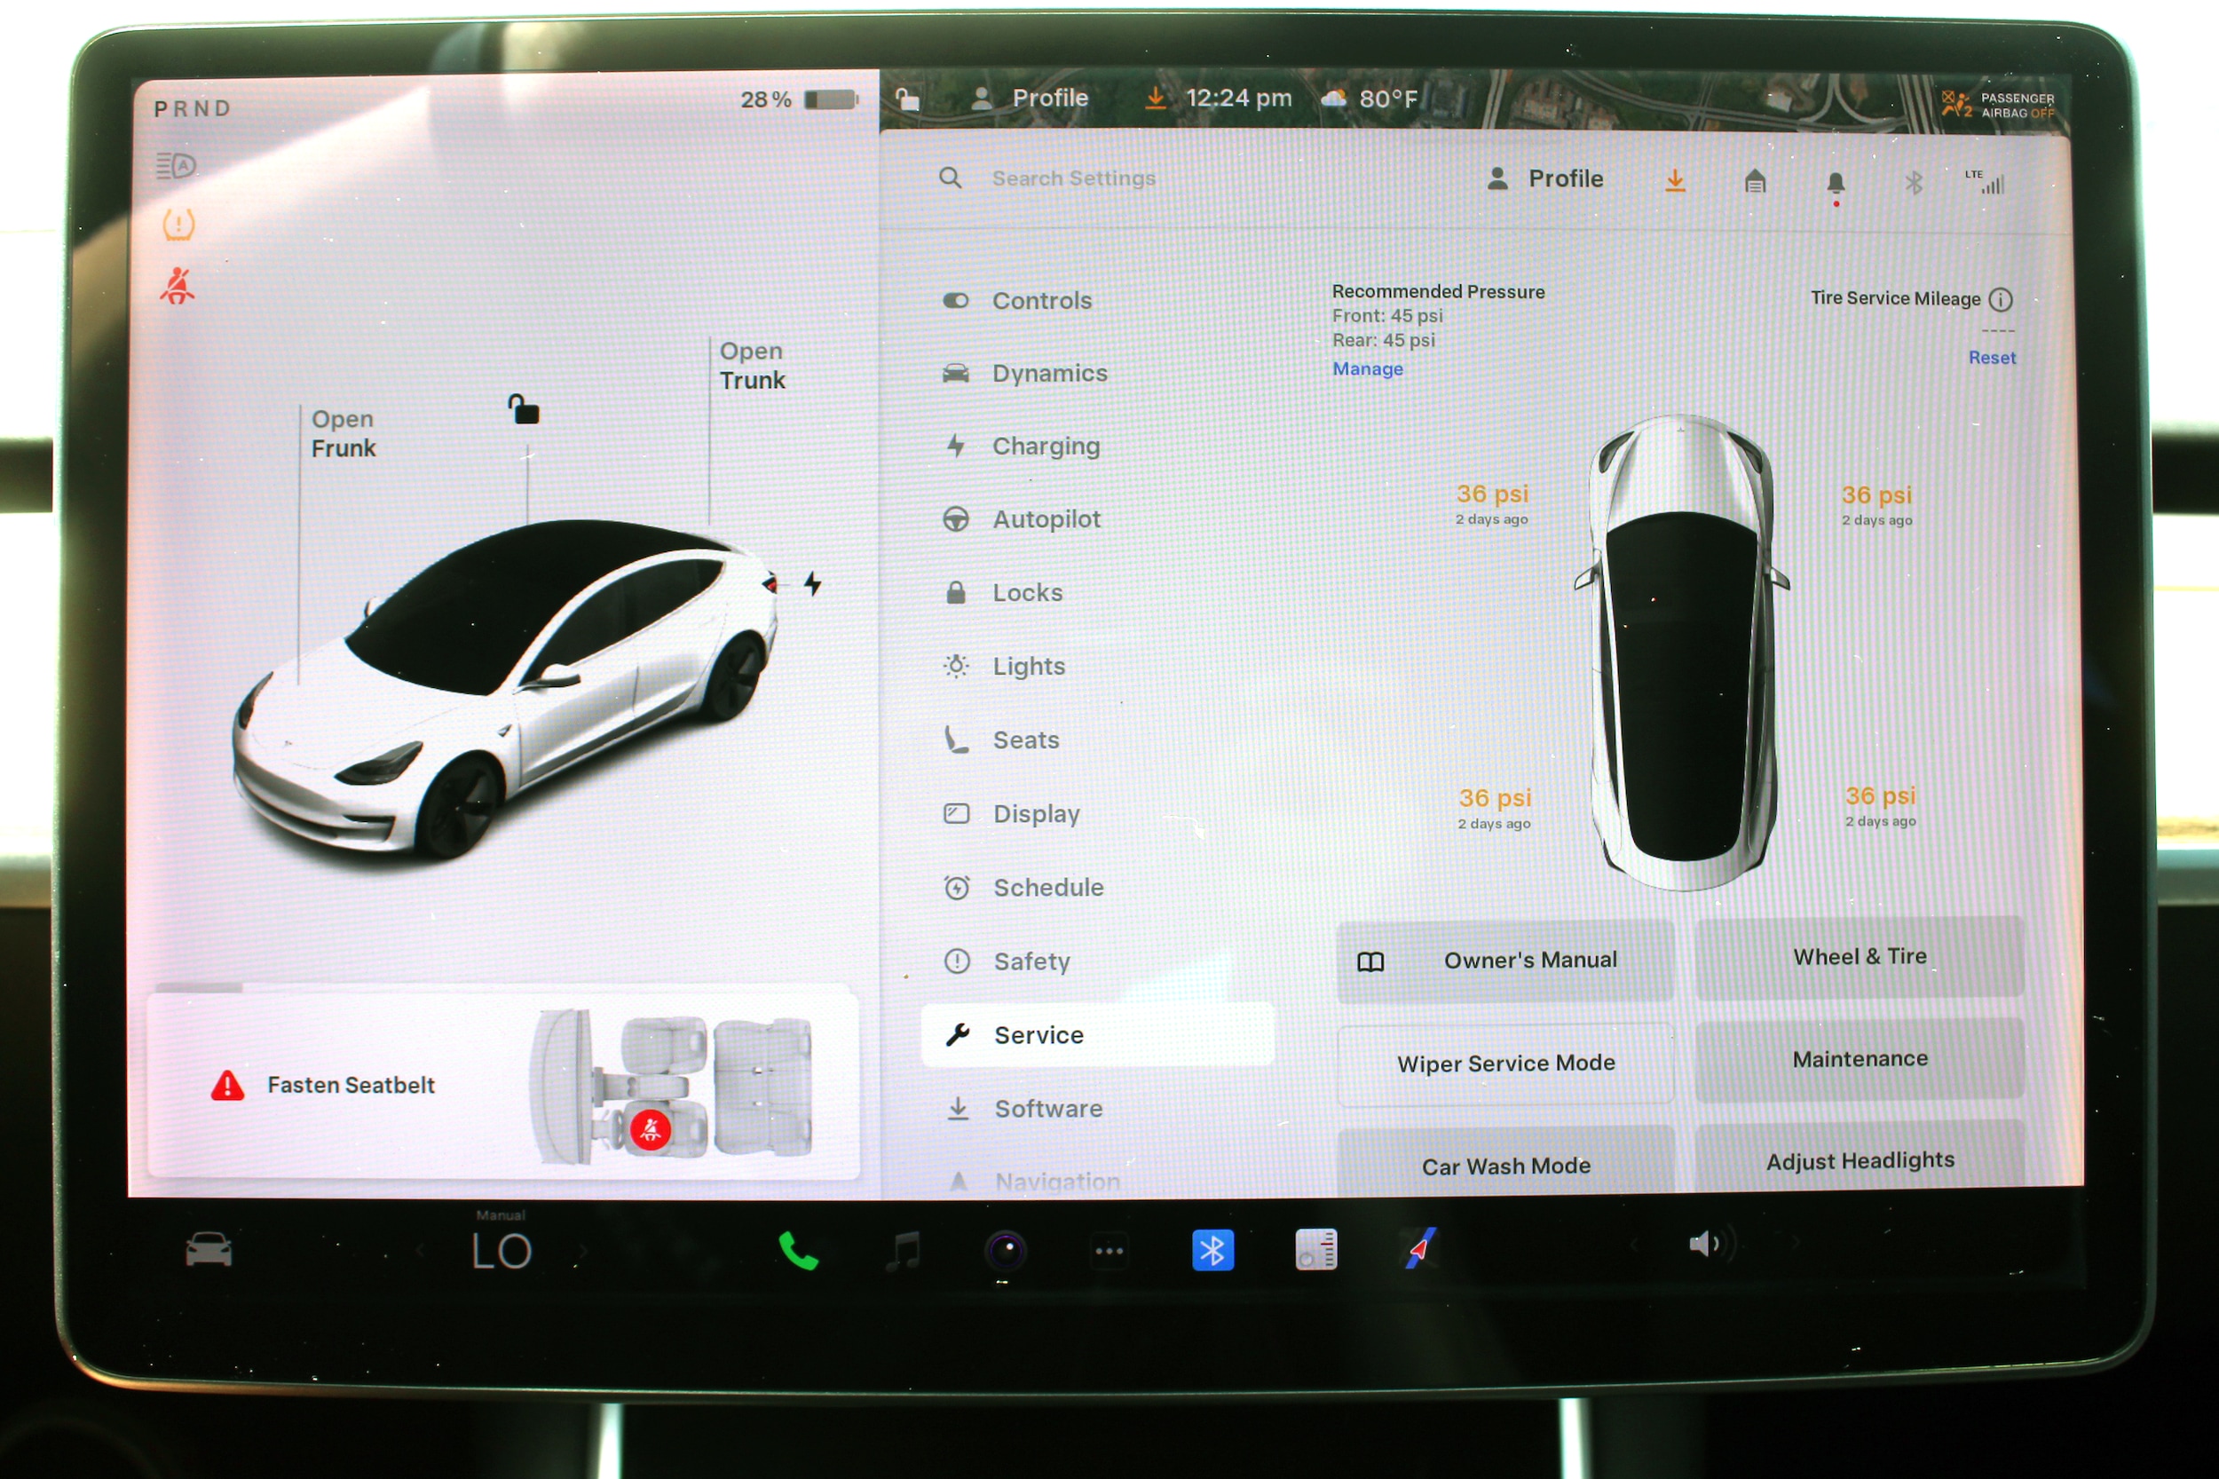
Task: Tap the Wheel & Tire button
Action: [x=1860, y=956]
